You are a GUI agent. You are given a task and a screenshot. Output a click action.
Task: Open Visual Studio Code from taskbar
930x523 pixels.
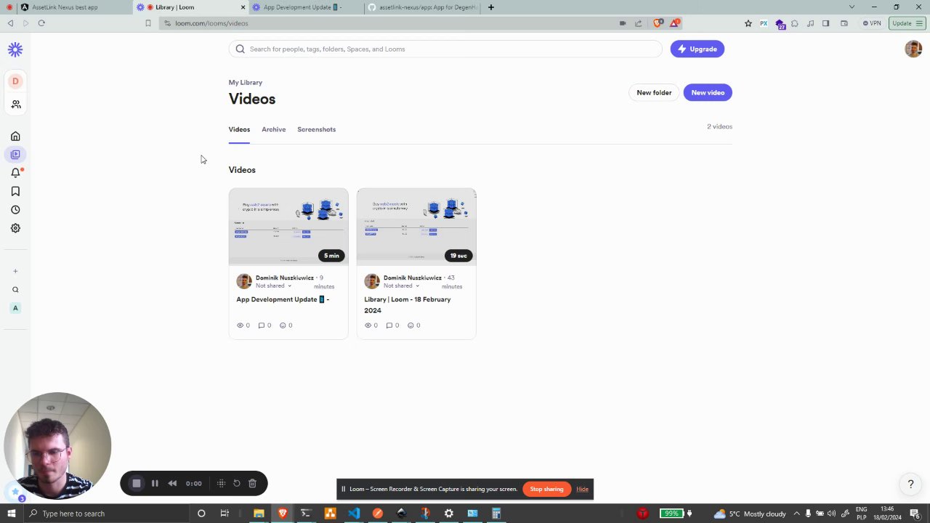pyautogui.click(x=354, y=514)
